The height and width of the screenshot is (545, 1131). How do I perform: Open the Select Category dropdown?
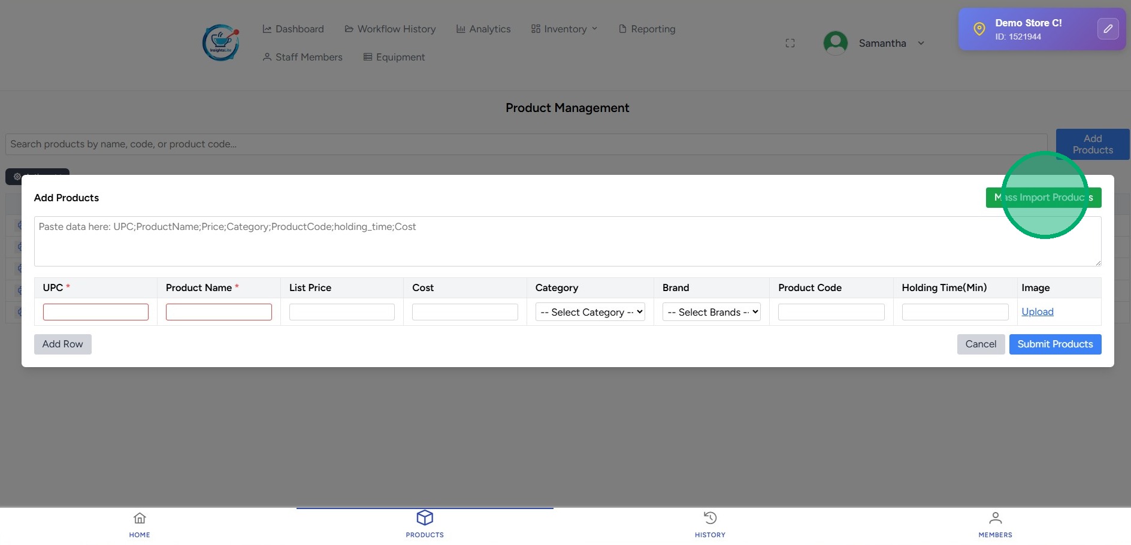tap(590, 312)
